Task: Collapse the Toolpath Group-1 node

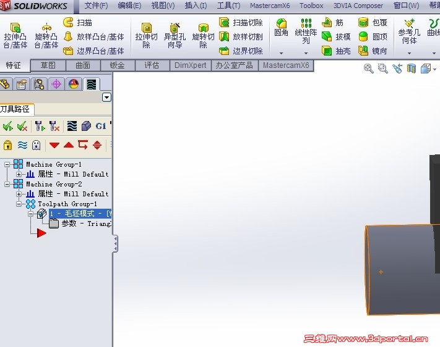Action: [19, 204]
